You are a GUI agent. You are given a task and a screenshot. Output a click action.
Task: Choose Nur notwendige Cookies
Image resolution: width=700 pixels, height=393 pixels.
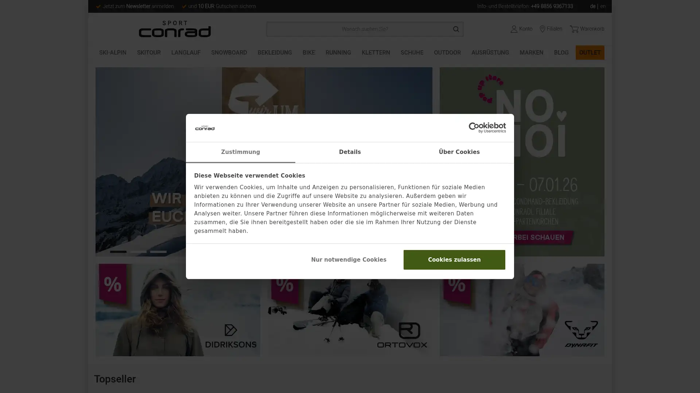click(x=349, y=259)
